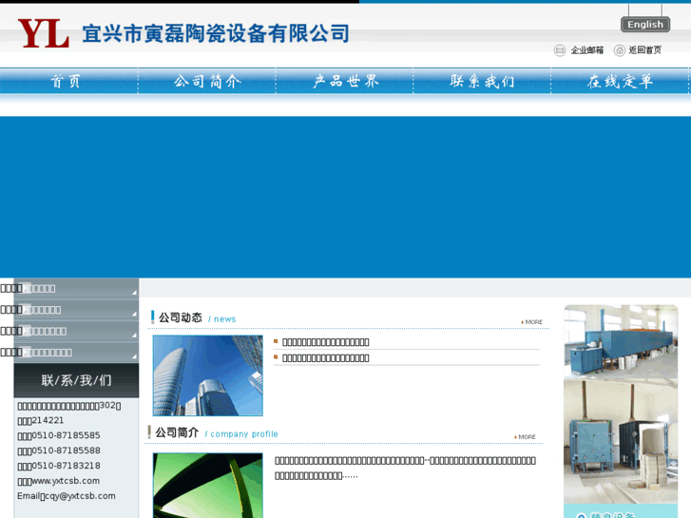Switch to the English version button
691x518 pixels.
(x=645, y=25)
